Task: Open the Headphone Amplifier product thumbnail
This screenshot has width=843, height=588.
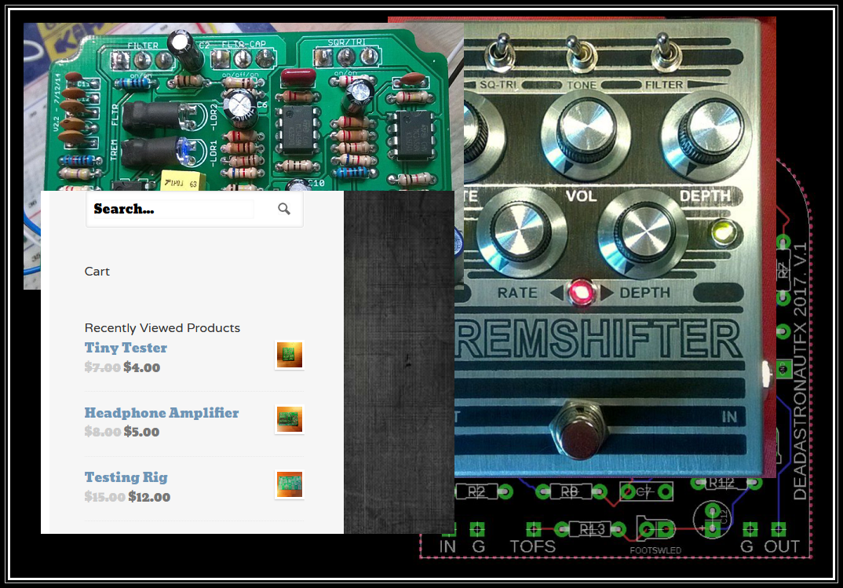Action: [x=289, y=419]
